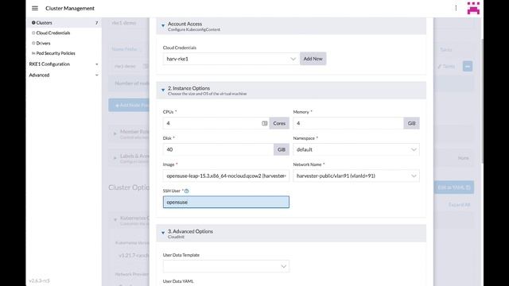Focus the CPUs input field

(x=216, y=123)
